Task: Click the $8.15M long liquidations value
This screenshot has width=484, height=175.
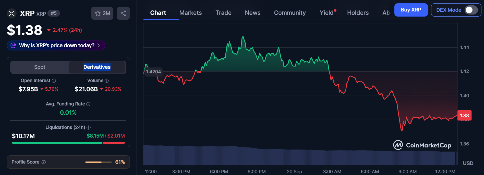Action: (x=95, y=136)
